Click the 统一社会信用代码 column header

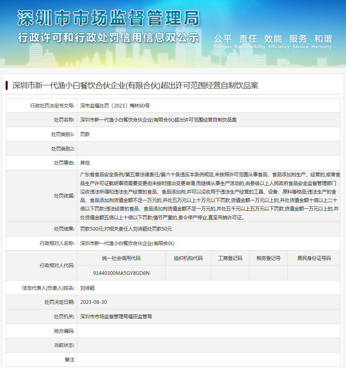click(x=121, y=258)
